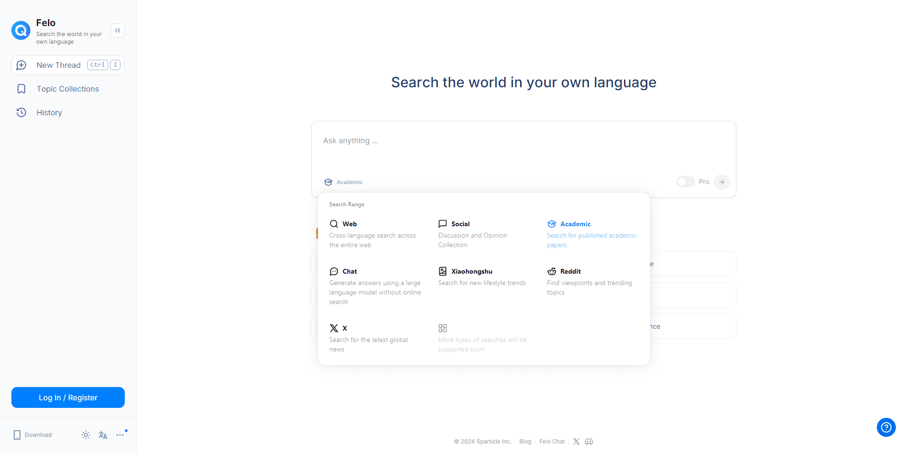Click the page headline text
The height and width of the screenshot is (452, 911).
[x=524, y=83]
